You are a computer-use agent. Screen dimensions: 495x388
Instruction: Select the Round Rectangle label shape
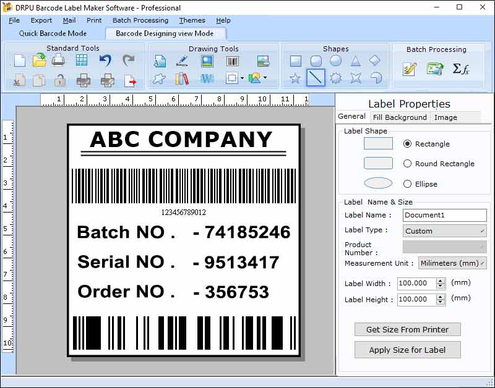tap(408, 164)
